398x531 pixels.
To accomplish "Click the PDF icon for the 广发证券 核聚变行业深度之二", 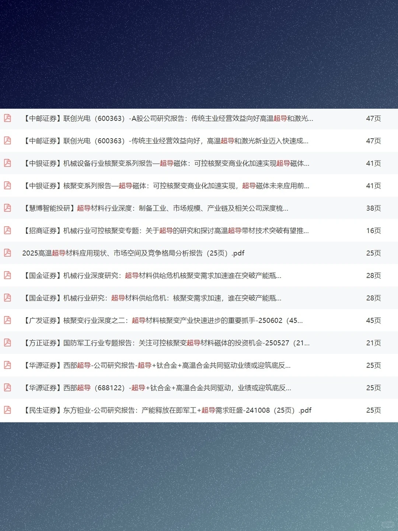I will pyautogui.click(x=7, y=320).
